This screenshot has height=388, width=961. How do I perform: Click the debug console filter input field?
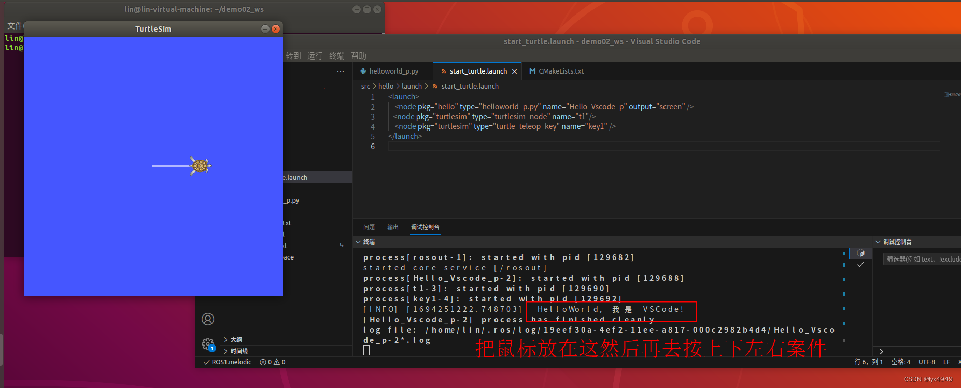tap(922, 259)
